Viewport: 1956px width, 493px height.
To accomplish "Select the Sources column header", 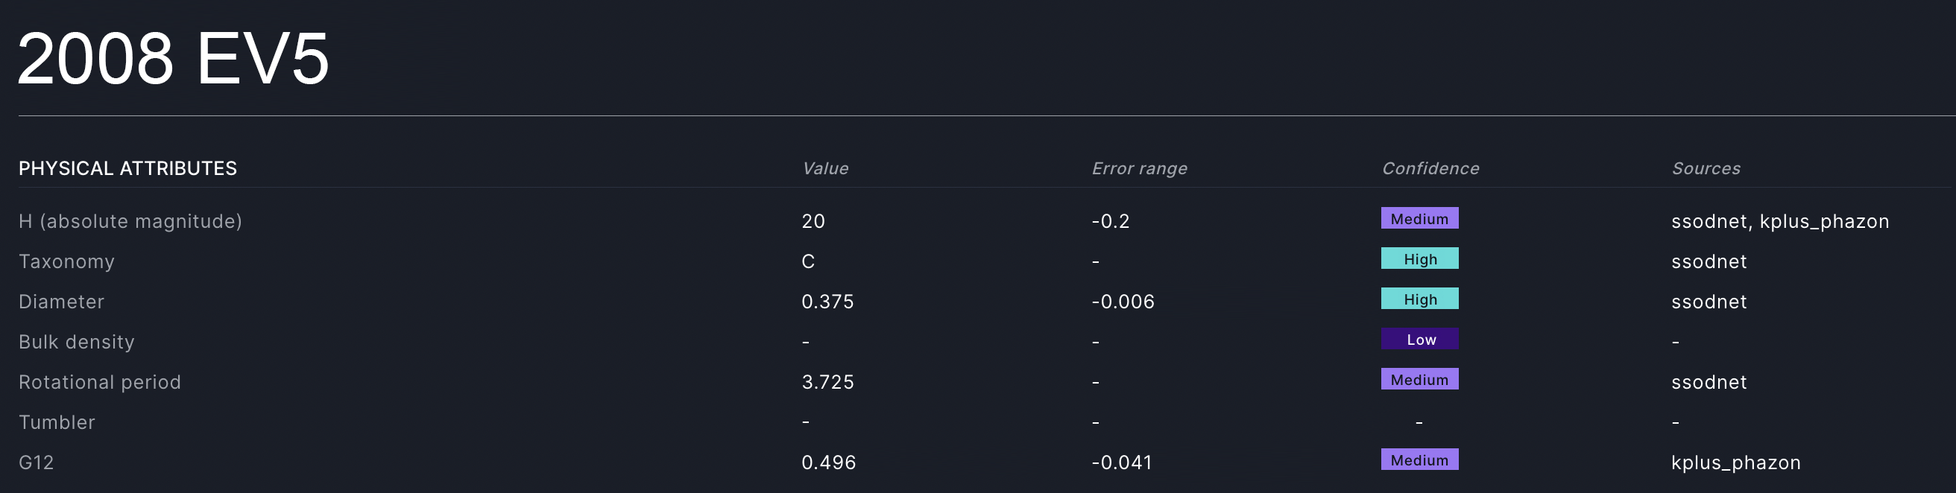I will (x=1706, y=168).
